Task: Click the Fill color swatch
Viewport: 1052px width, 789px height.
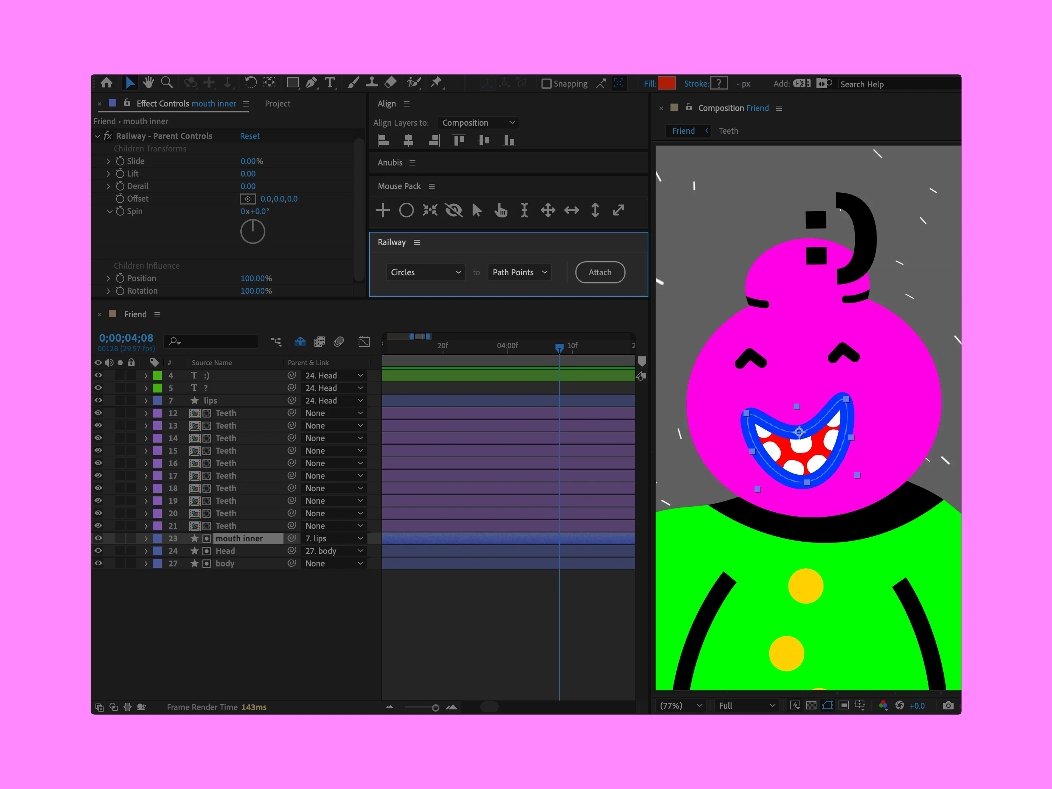Action: point(667,83)
